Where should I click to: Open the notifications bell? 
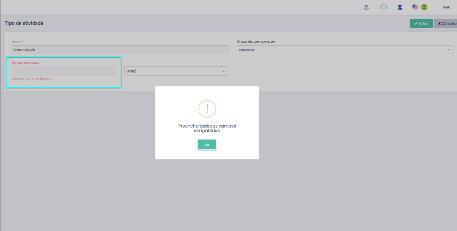(366, 8)
